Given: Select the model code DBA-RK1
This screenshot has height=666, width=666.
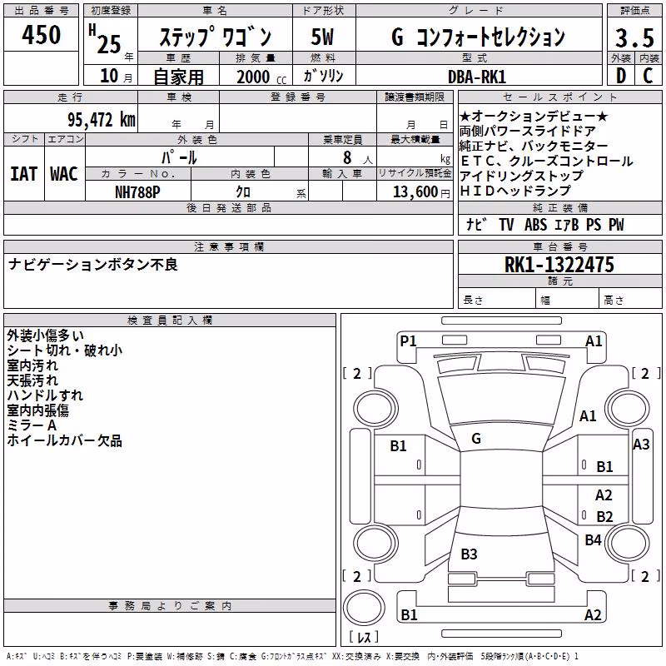Looking at the screenshot, I should pyautogui.click(x=476, y=77).
